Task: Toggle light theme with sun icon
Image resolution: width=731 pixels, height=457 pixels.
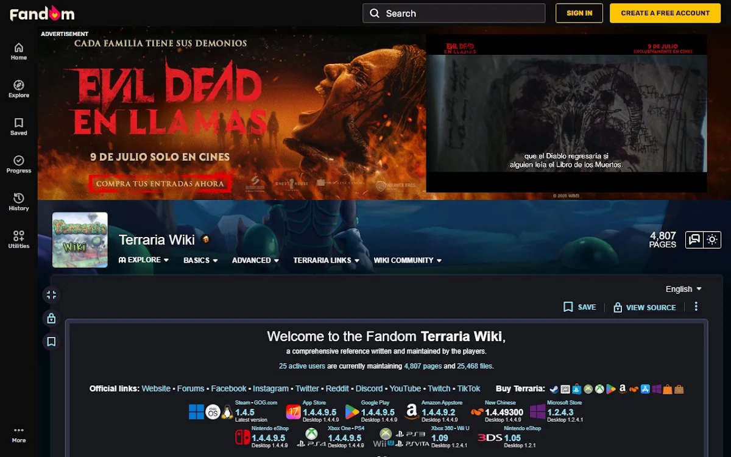Action: pos(712,240)
